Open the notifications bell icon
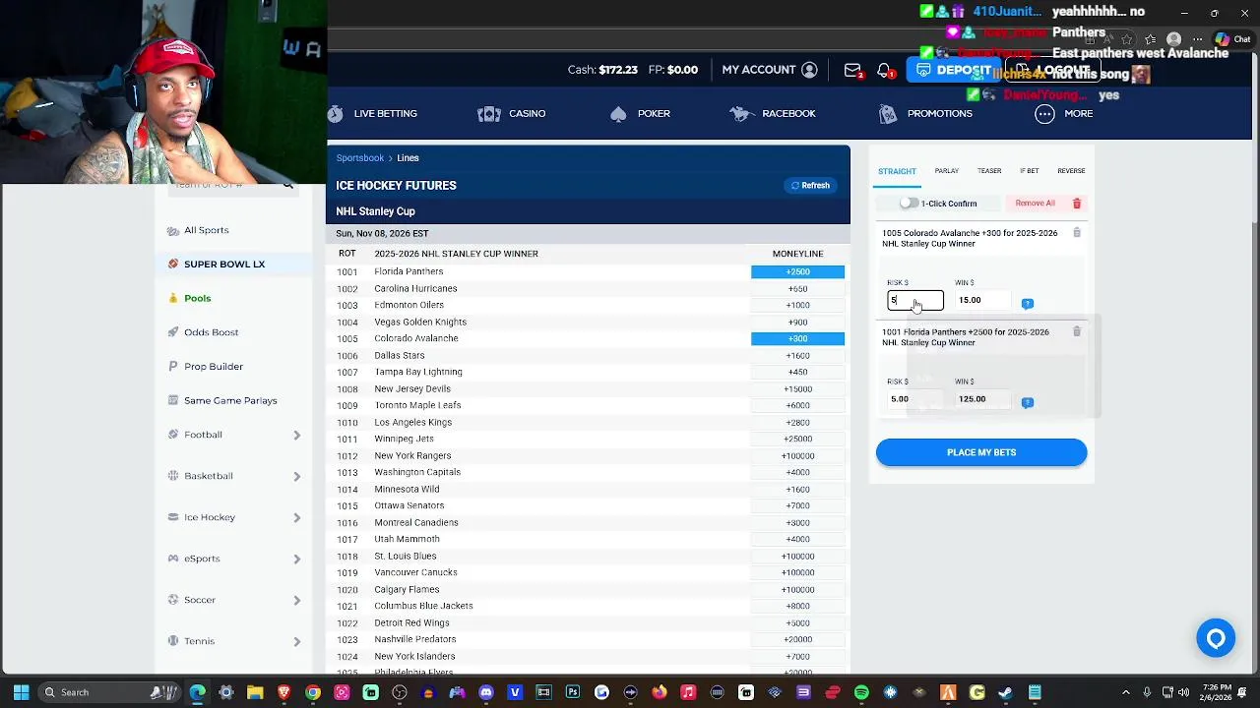 884,70
